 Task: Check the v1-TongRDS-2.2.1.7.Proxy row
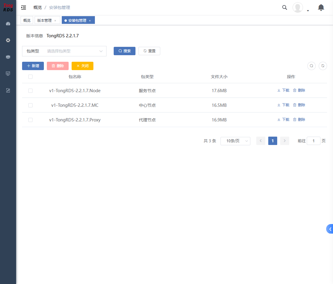[x=30, y=120]
